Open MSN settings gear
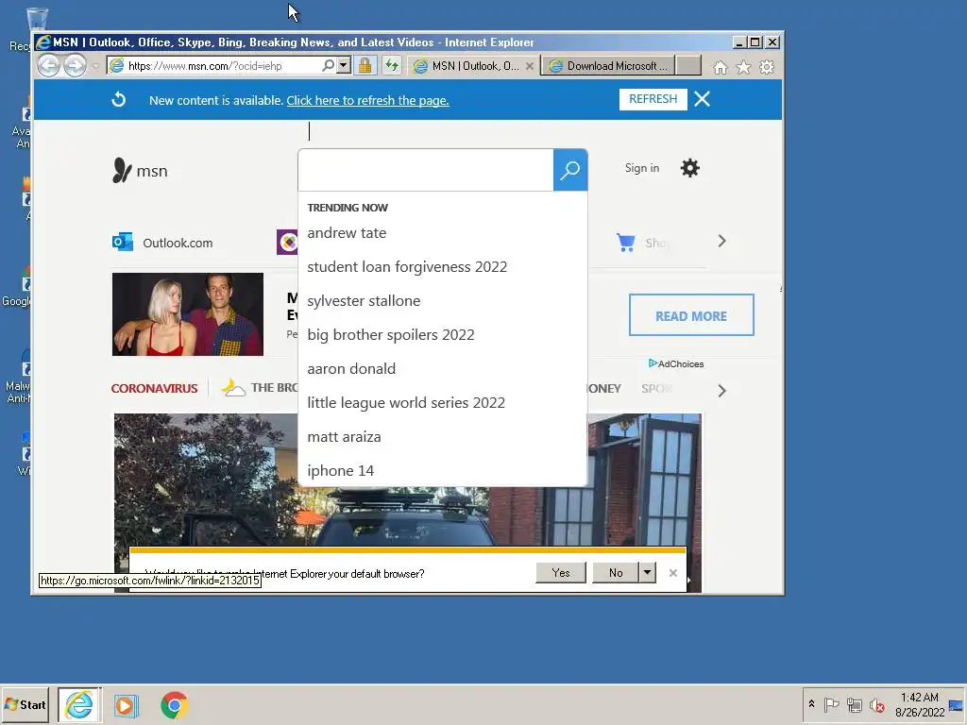 690,168
